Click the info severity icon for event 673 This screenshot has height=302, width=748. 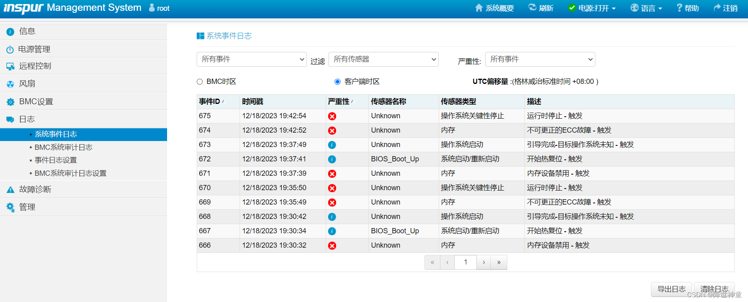332,145
